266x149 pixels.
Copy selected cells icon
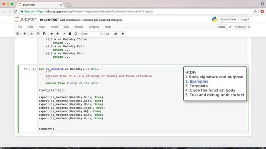click(x=38, y=34)
